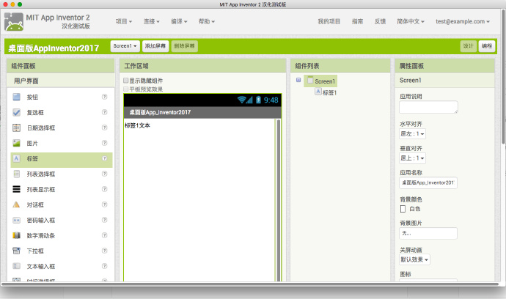Toggle 平板预览效果 checkbox
This screenshot has height=299, width=506.
tap(126, 89)
